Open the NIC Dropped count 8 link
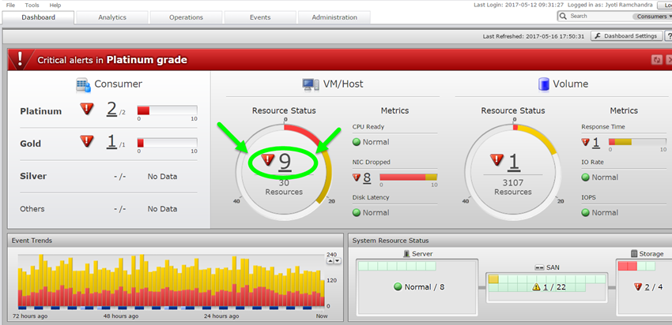 click(x=367, y=177)
